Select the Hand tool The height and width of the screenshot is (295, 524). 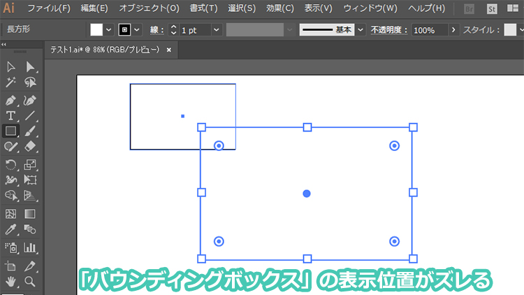tap(11, 281)
